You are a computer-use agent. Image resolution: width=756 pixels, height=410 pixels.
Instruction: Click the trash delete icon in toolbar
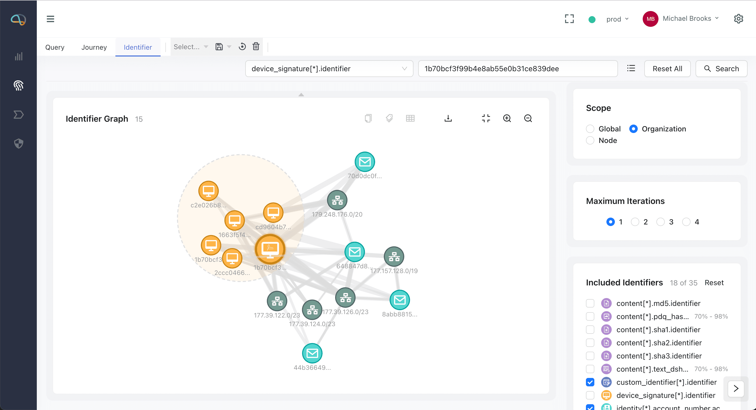click(x=256, y=47)
